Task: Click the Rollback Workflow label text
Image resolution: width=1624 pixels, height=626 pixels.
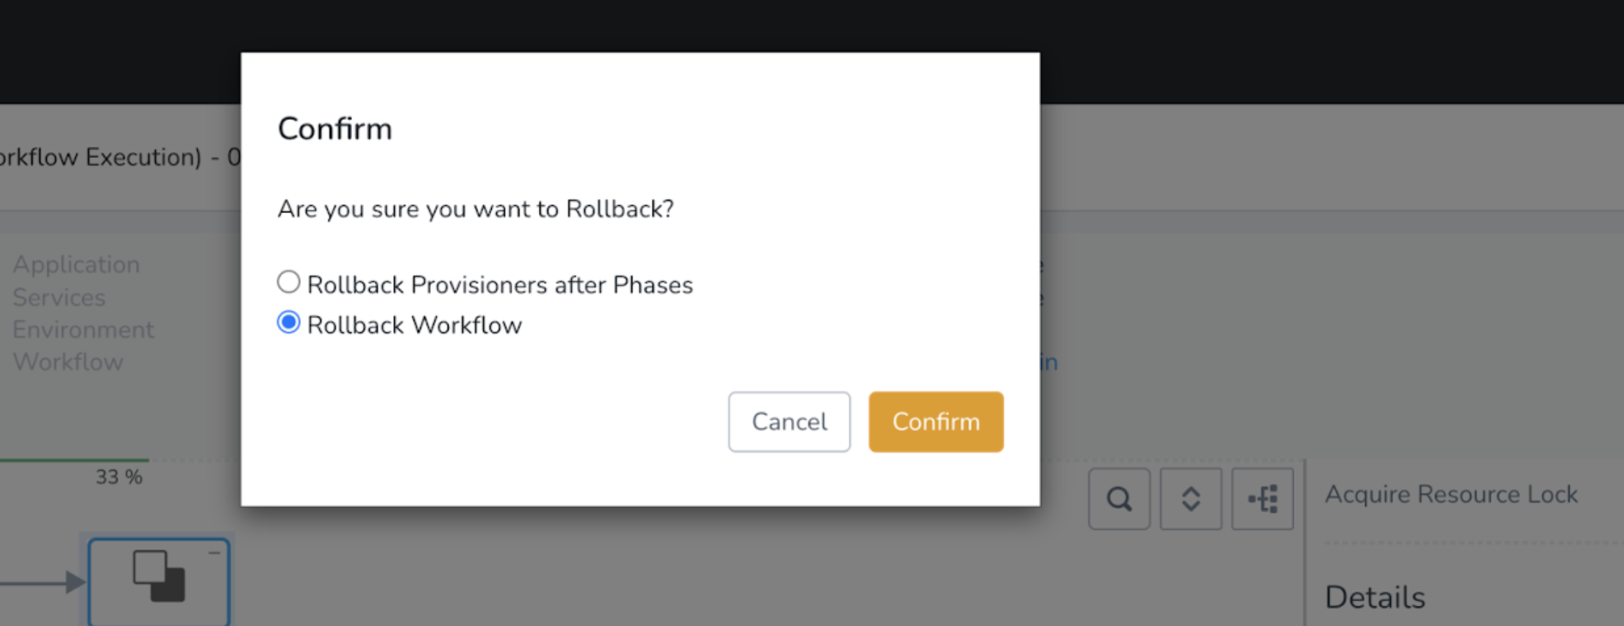Action: pyautogui.click(x=415, y=325)
